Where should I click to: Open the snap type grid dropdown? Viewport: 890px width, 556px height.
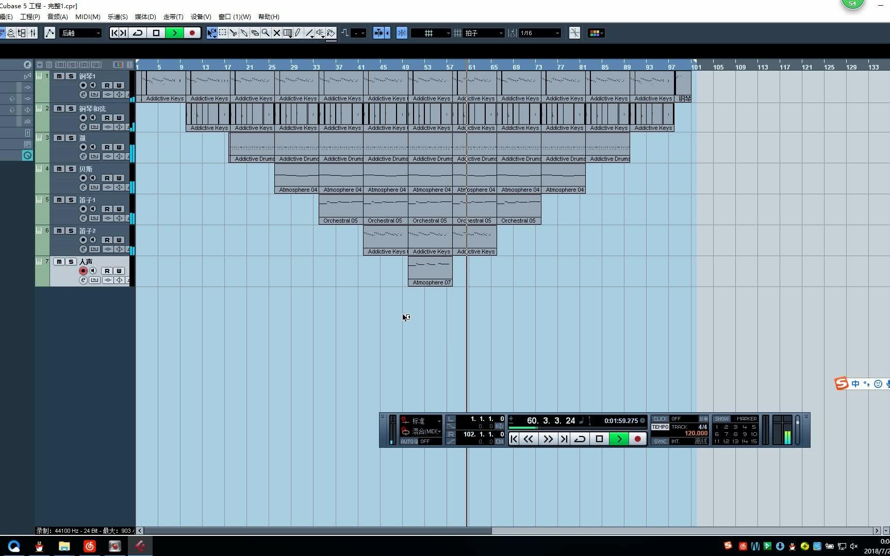tap(431, 33)
